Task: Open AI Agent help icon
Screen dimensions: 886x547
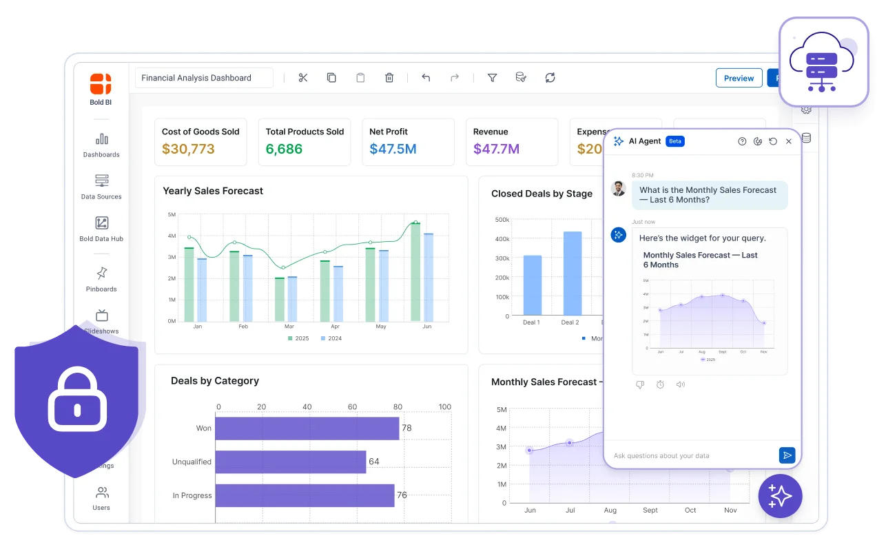Action: (x=742, y=141)
